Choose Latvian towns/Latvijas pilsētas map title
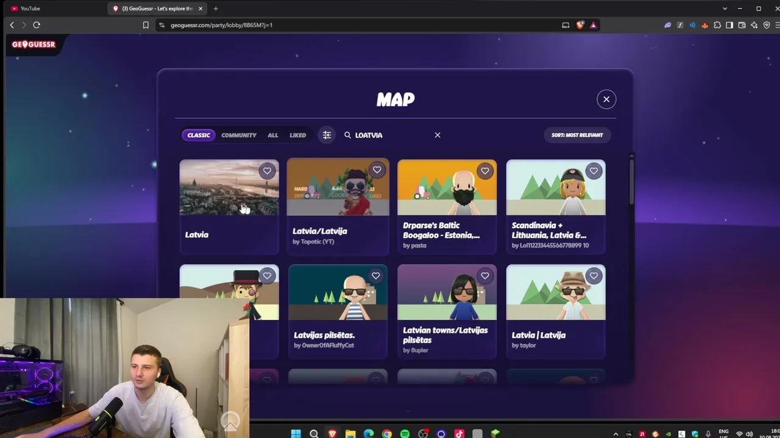Screen dimensions: 780x438 point(445,335)
